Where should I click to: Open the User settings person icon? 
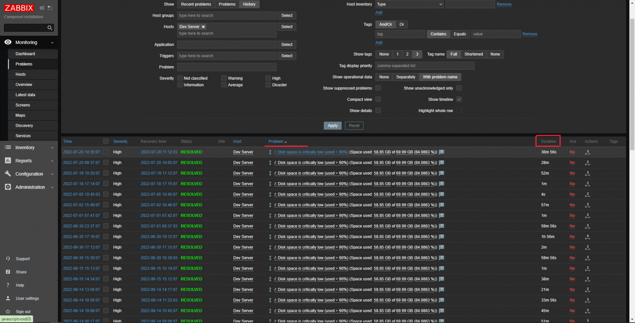pos(8,298)
